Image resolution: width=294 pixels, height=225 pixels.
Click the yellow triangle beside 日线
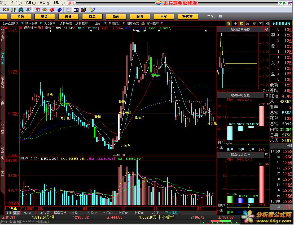15,208
